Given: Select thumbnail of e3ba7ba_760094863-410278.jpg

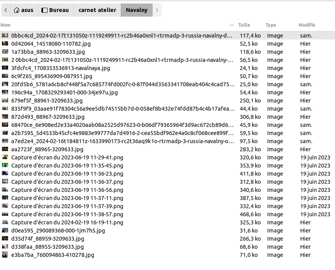Looking at the screenshot, I should 5,255.
